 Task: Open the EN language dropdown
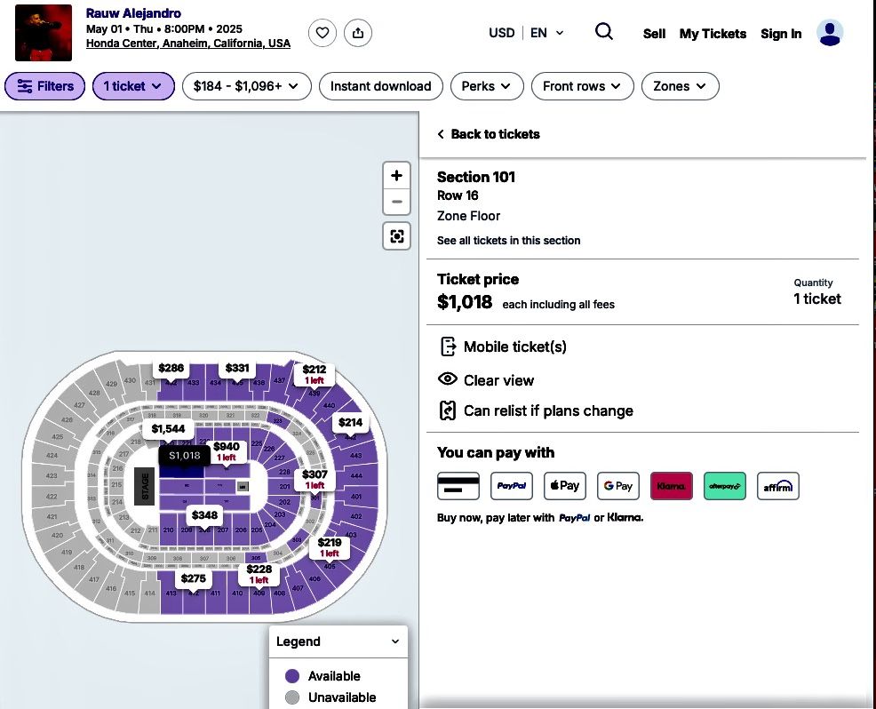point(547,33)
